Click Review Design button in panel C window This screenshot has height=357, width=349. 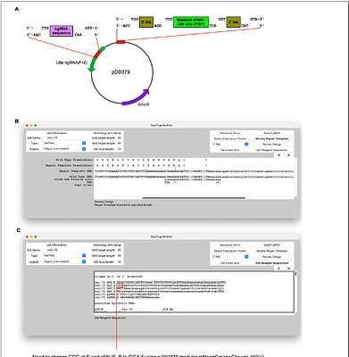coord(271,256)
